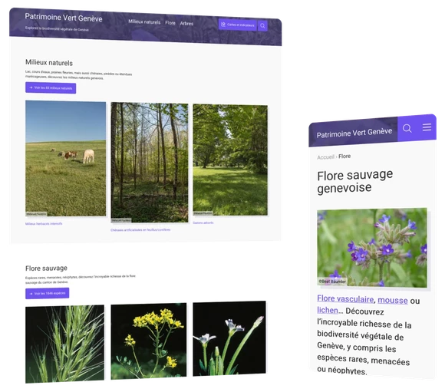
Task: Click the Milieux naturels section heading
Action: point(49,62)
